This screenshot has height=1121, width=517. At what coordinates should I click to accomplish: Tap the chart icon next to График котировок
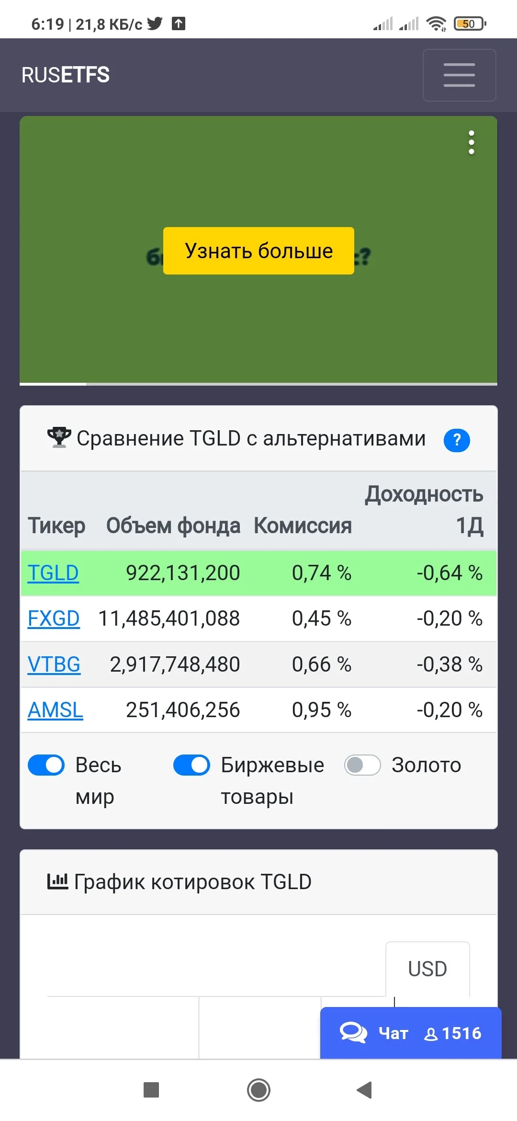[57, 881]
